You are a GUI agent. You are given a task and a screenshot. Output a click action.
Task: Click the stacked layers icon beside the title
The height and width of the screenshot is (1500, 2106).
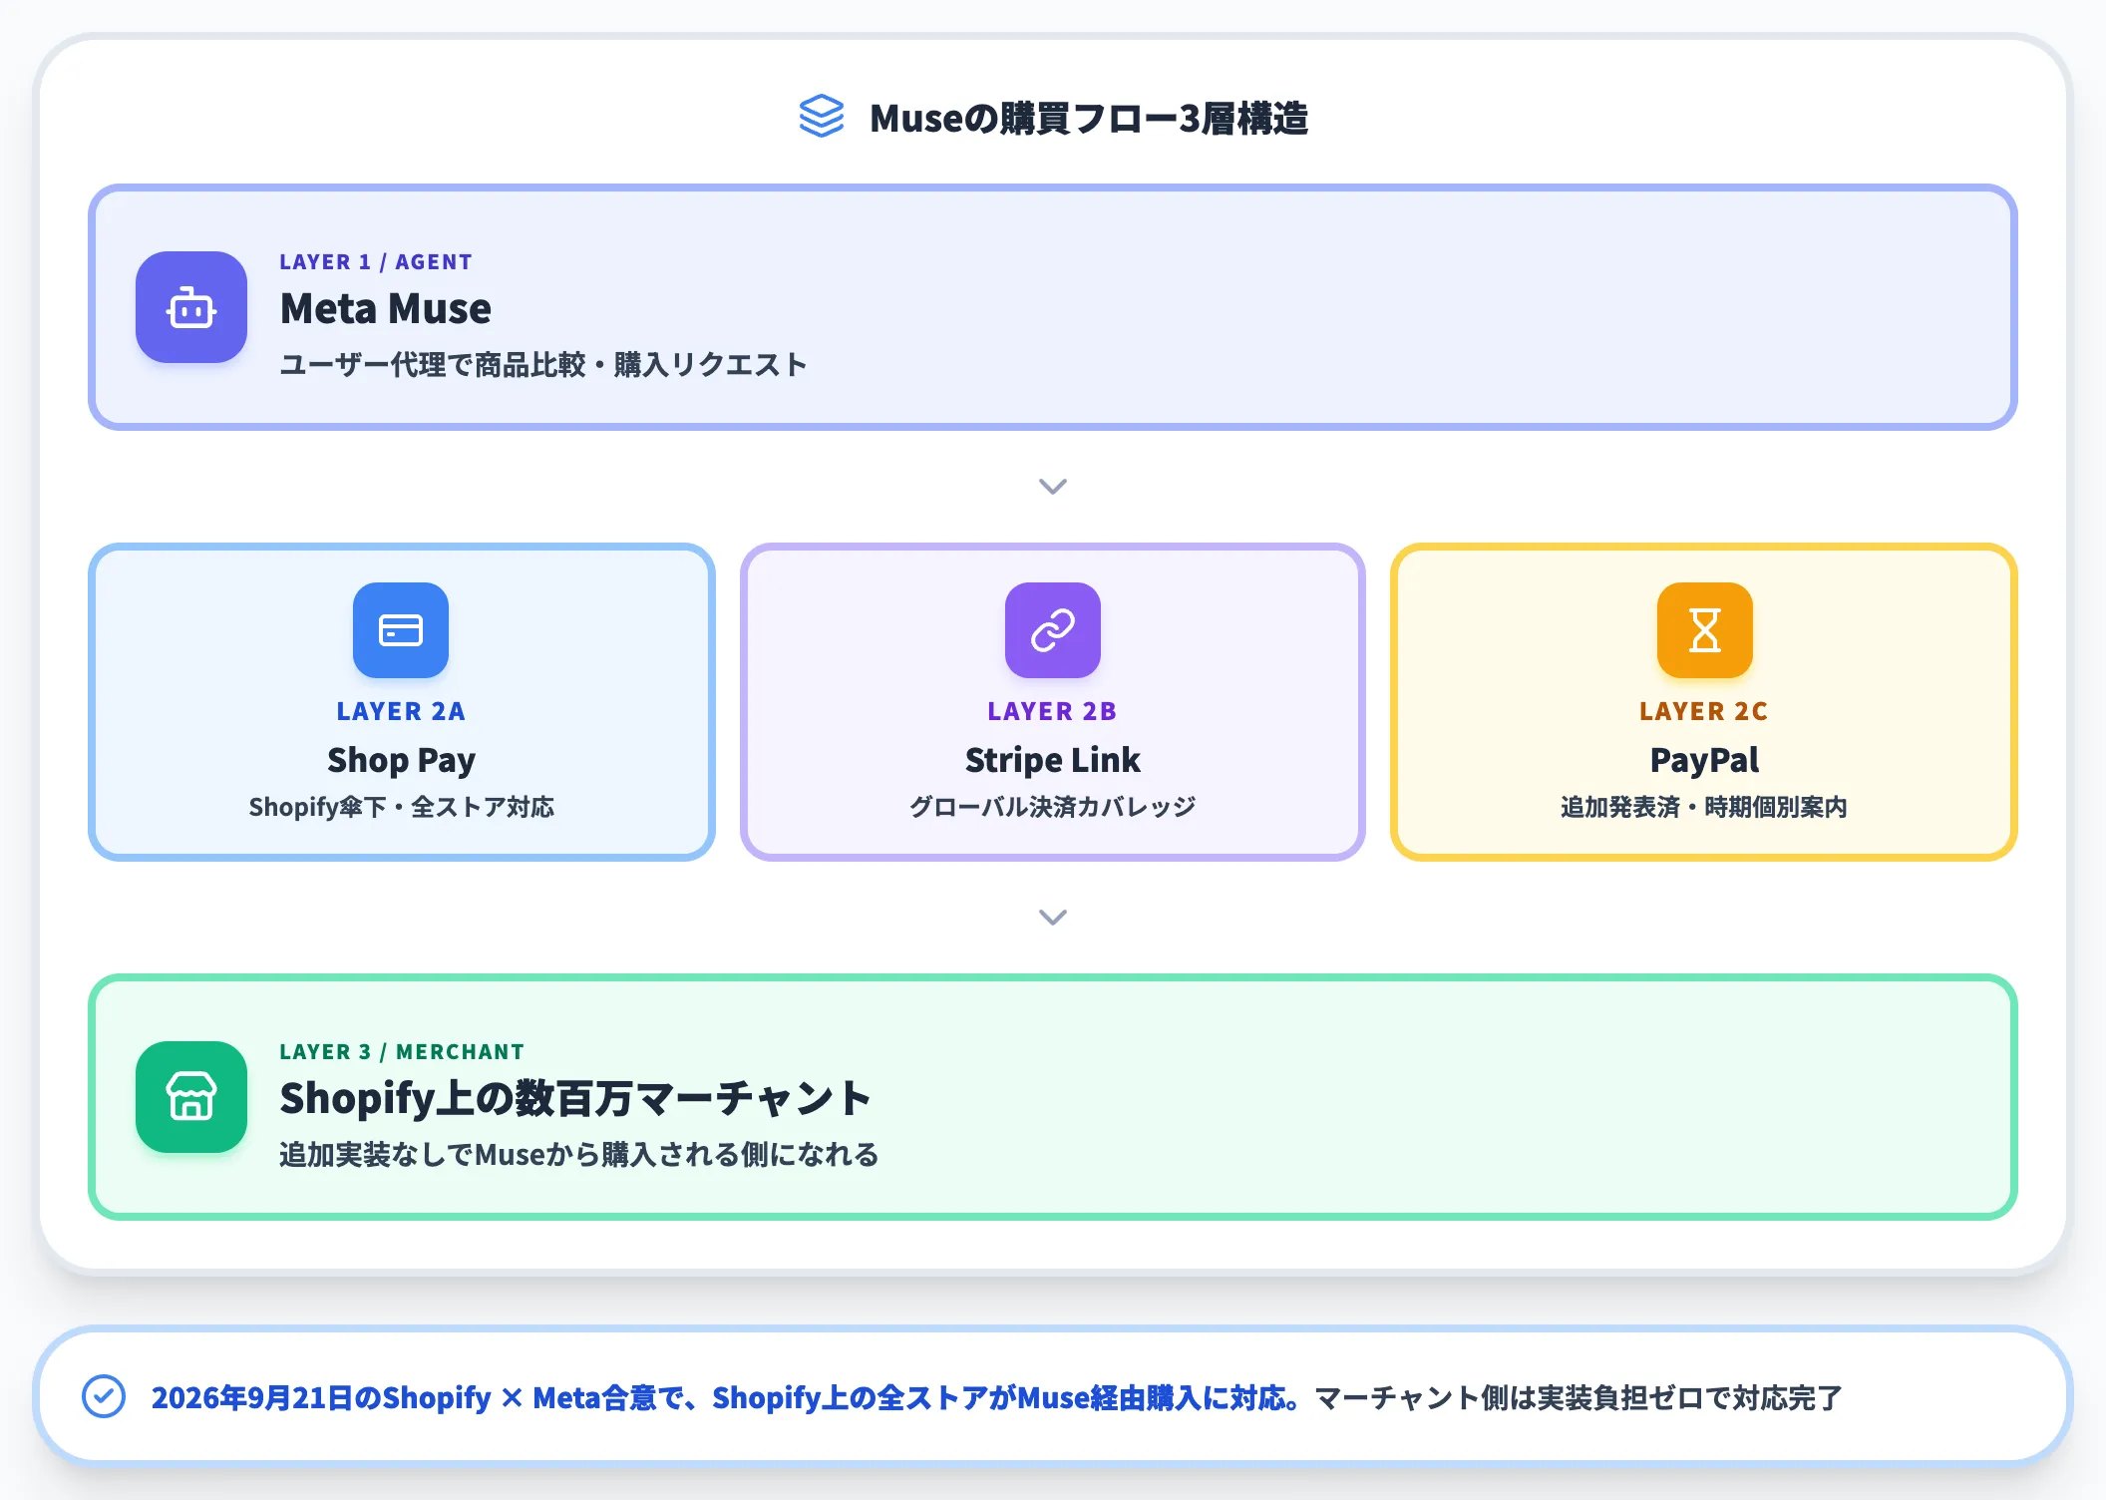pos(822,118)
